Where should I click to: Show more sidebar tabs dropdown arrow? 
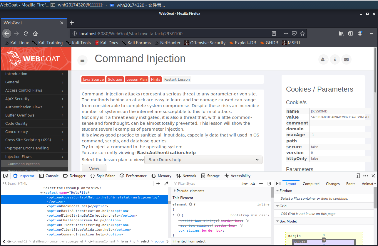pyautogui.click(x=375, y=183)
